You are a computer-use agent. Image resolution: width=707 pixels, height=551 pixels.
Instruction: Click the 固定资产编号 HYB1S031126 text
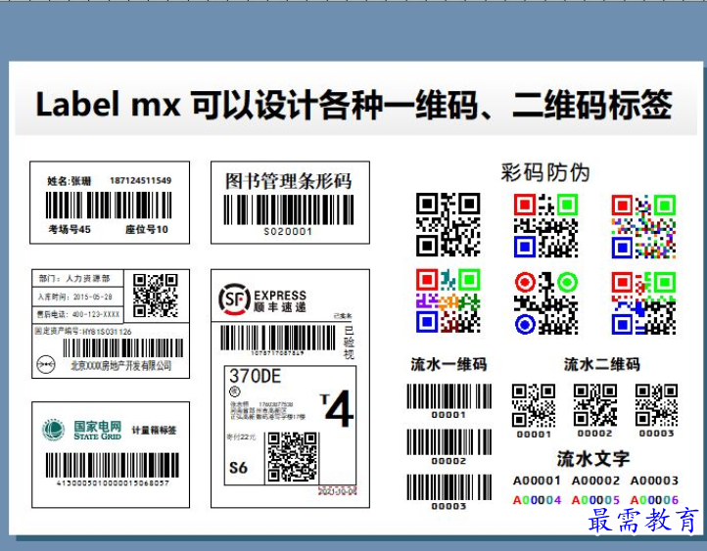pyautogui.click(x=83, y=332)
